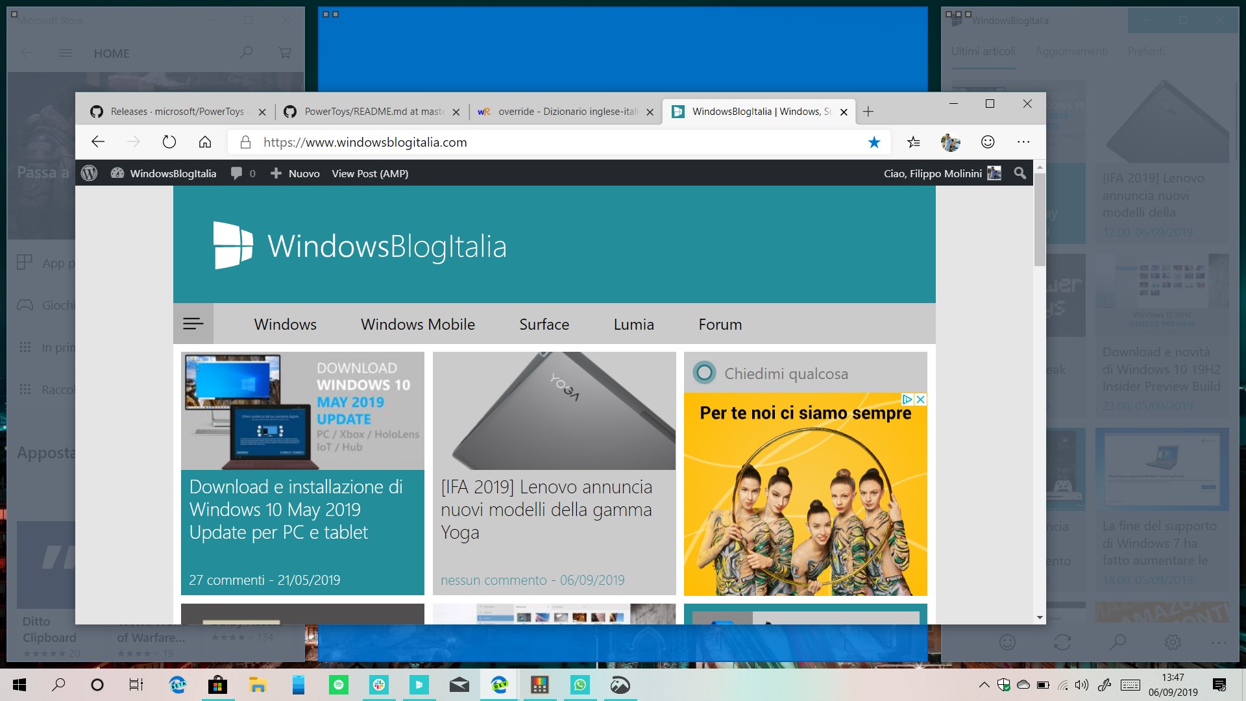The height and width of the screenshot is (701, 1246).
Task: Open Microsoft Store from taskbar
Action: coord(217,685)
